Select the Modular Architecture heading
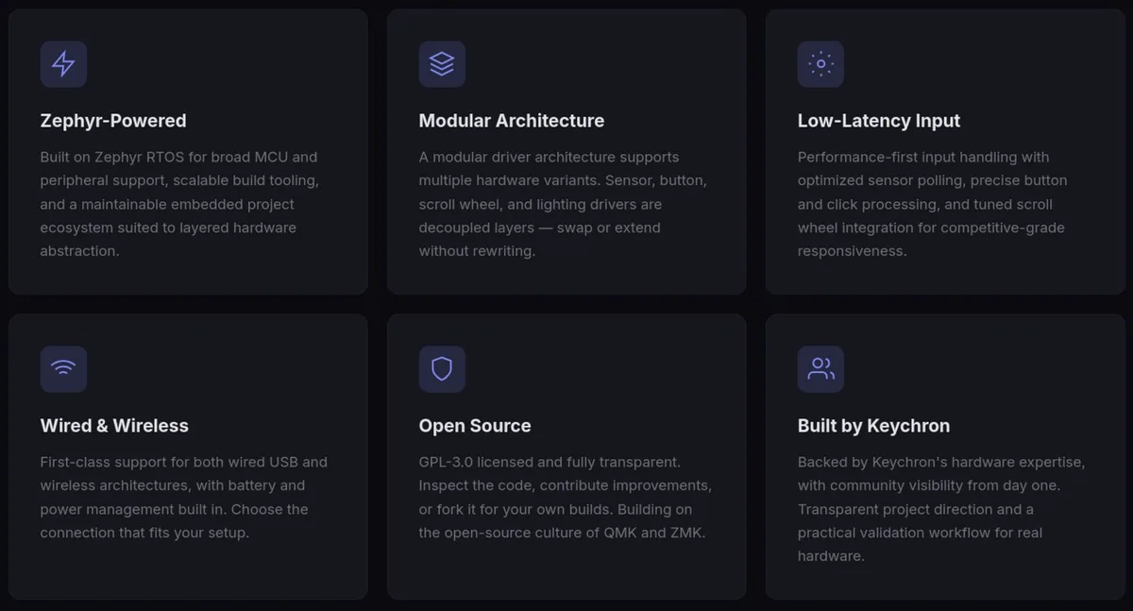The width and height of the screenshot is (1133, 611). (x=512, y=121)
